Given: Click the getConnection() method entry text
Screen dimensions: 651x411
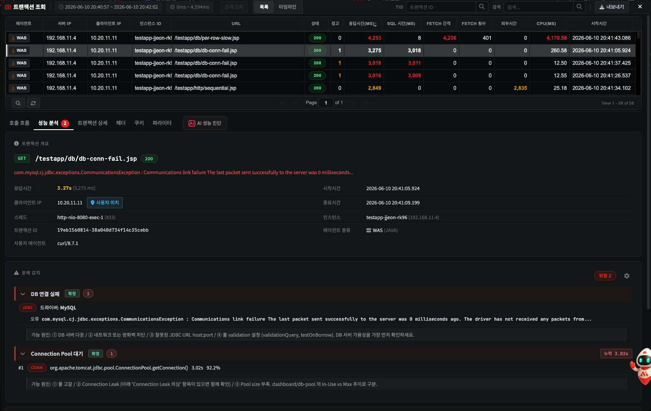Looking at the screenshot, I should coord(119,368).
